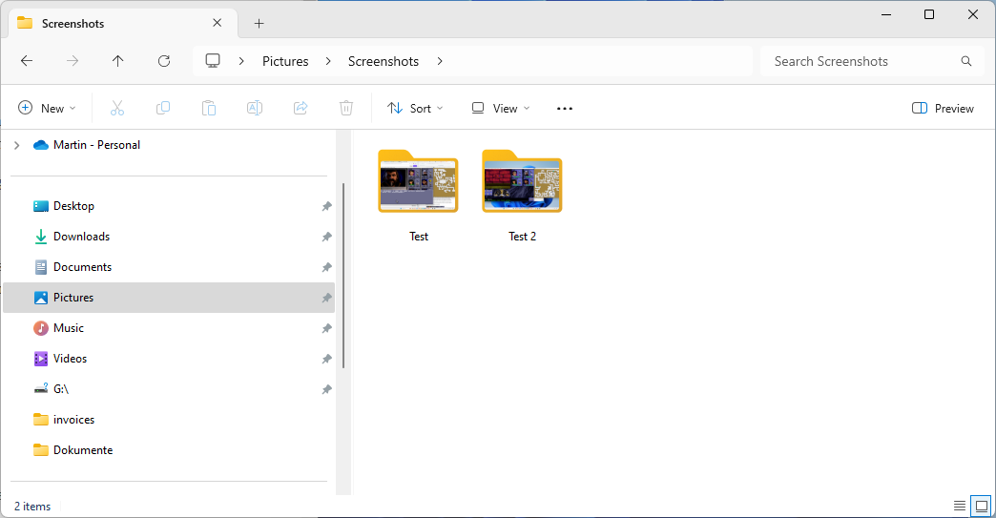Image resolution: width=996 pixels, height=518 pixels.
Task: Click the Share icon in toolbar
Action: pos(301,109)
